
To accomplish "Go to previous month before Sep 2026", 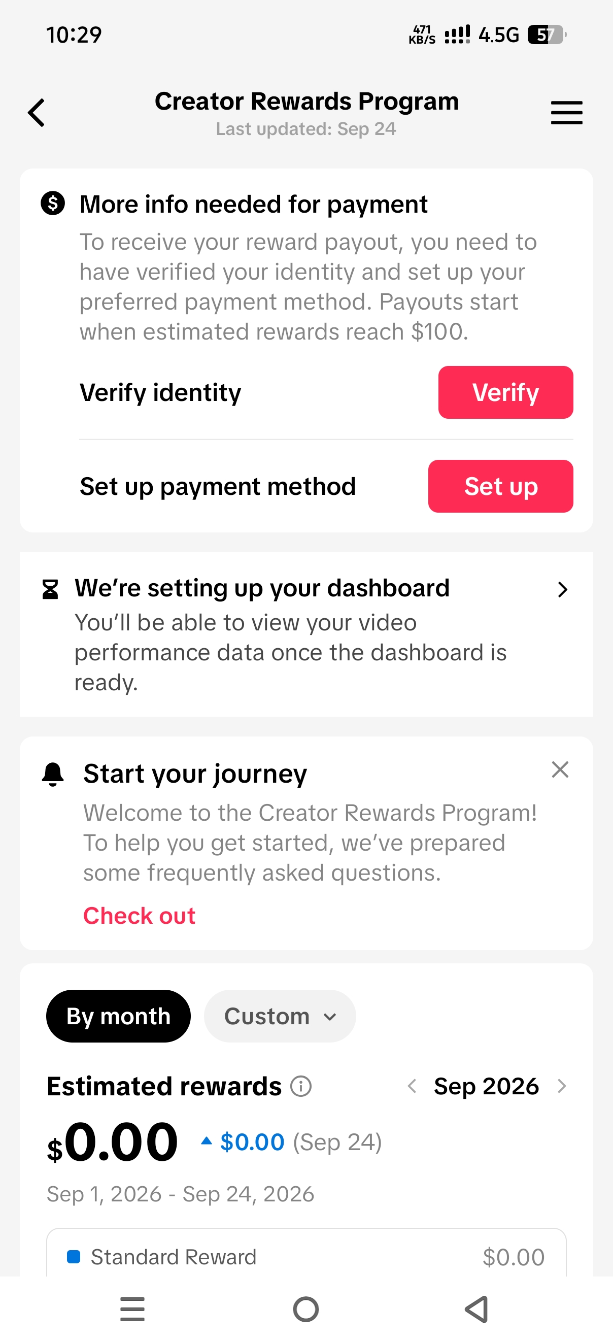I will [412, 1086].
